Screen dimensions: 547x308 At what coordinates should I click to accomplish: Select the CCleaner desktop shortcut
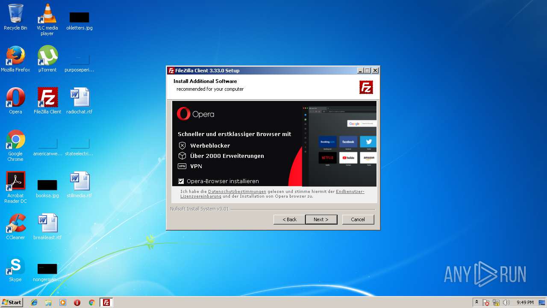15,226
